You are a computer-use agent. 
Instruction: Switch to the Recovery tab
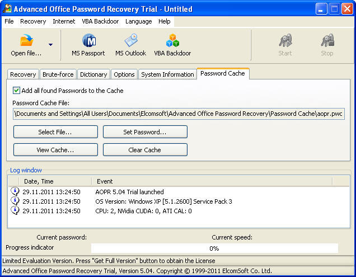pyautogui.click(x=23, y=74)
